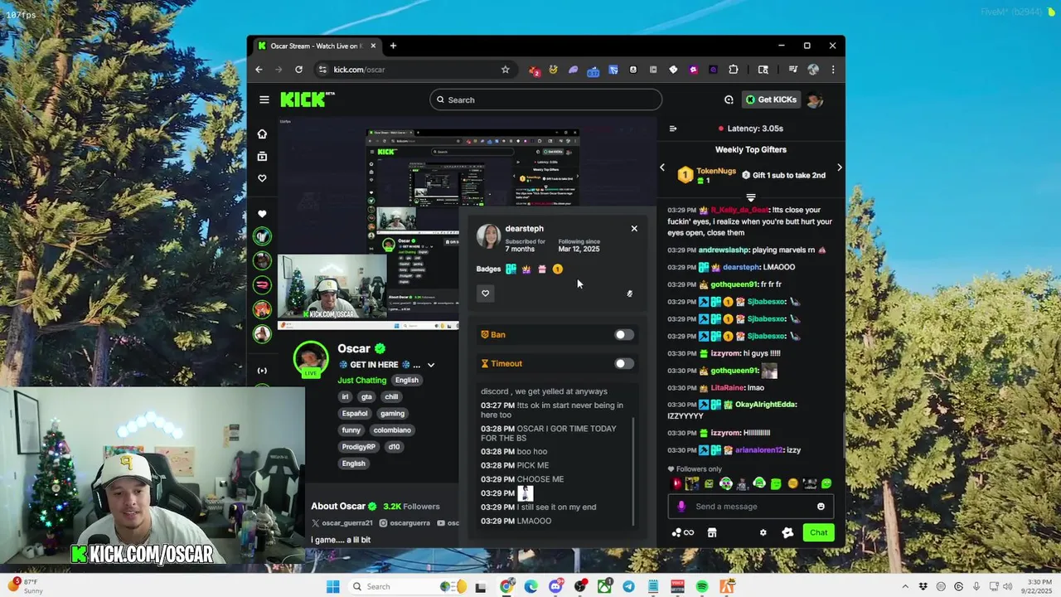The image size is (1061, 597).
Task: Click the gaming tag
Action: click(392, 414)
